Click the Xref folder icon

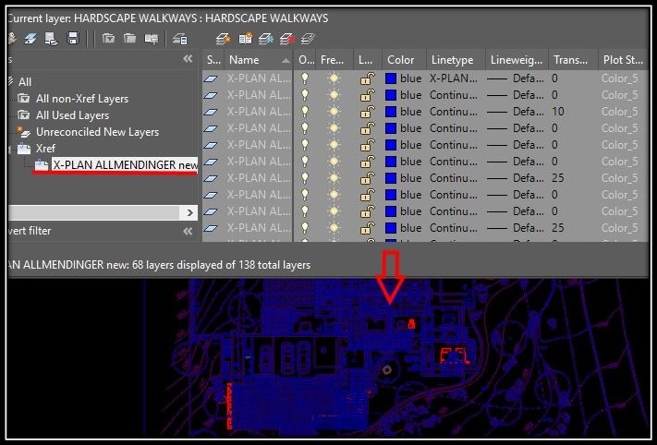tap(24, 149)
